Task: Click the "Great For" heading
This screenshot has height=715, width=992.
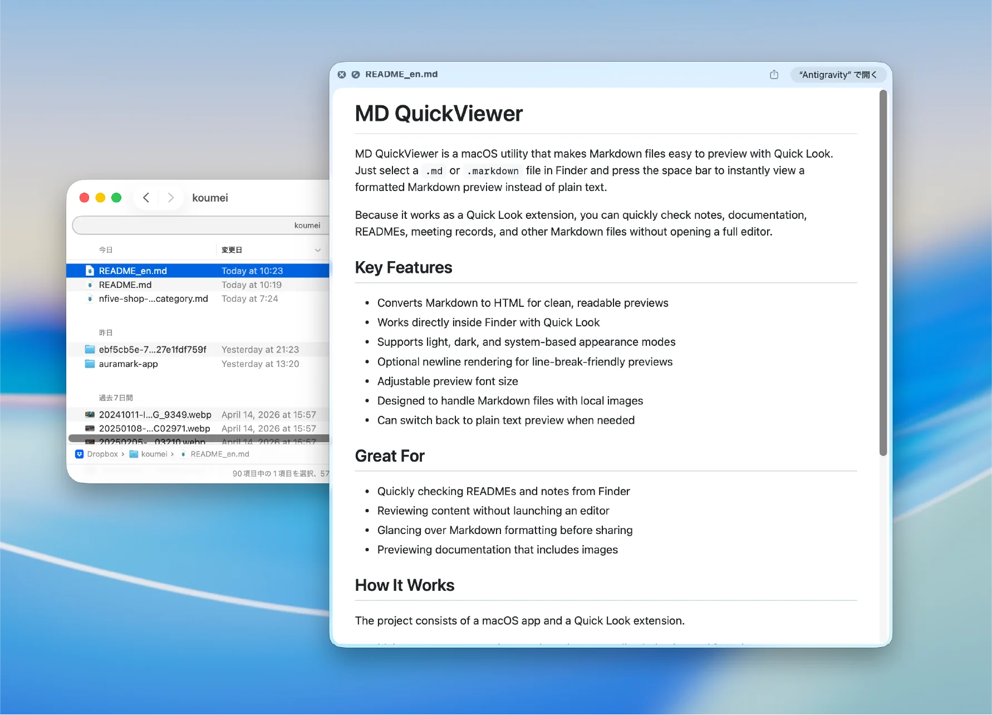Action: (390, 456)
